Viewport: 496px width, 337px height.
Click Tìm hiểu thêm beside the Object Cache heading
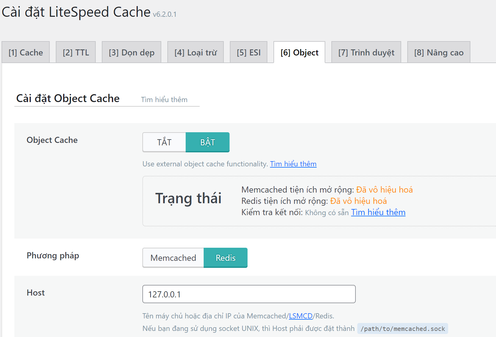(164, 100)
